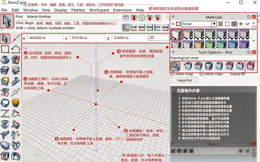
Task: Select the joined blocks with red arrow tool
Action: tap(16, 156)
